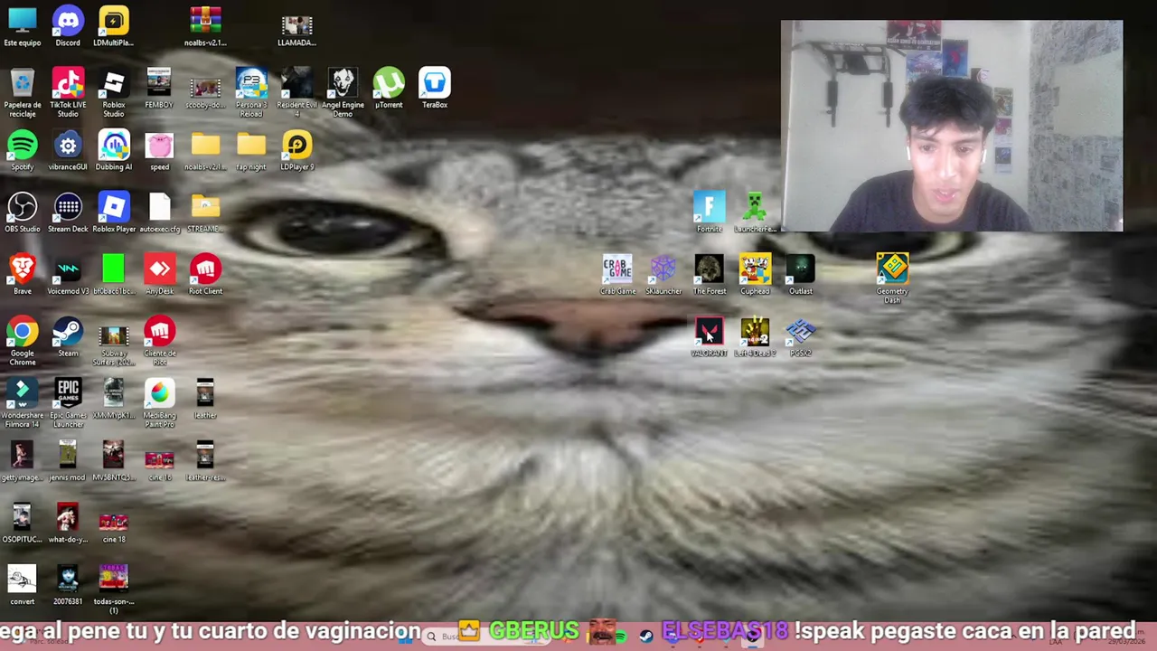Launch Steam from desktop
The height and width of the screenshot is (651, 1157).
(68, 336)
